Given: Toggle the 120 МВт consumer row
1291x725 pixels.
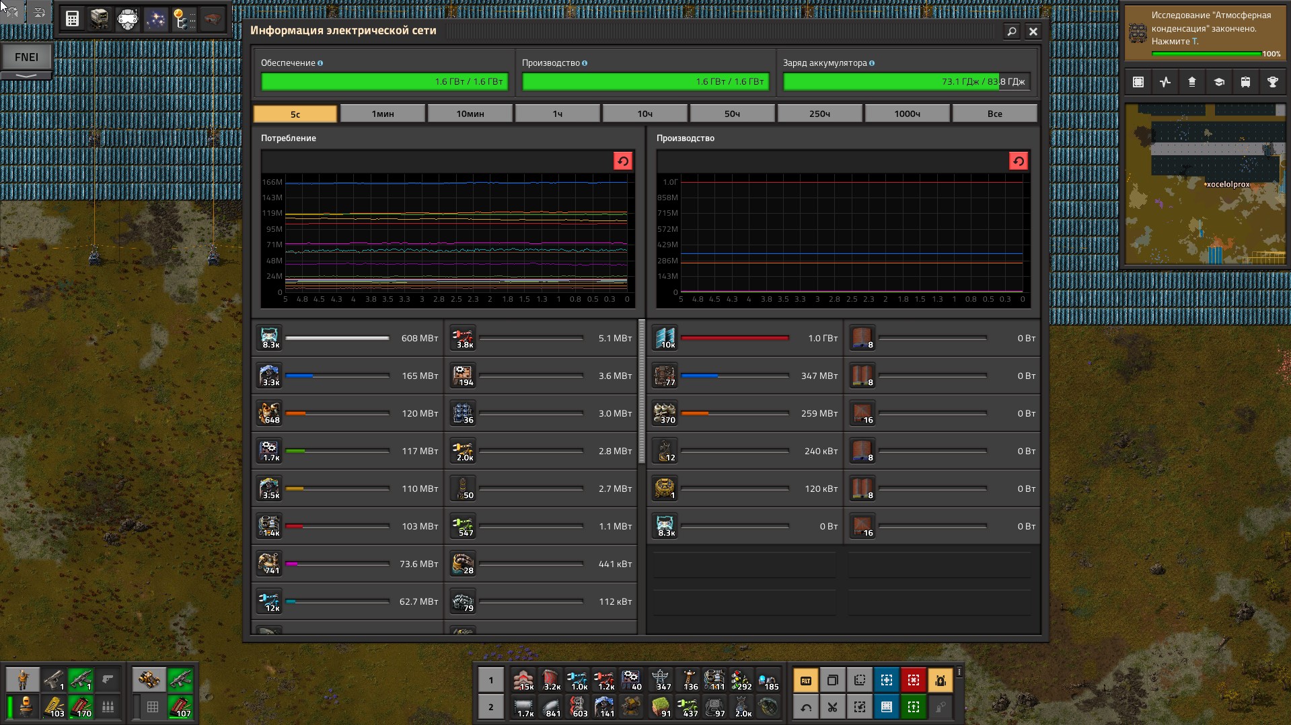Looking at the screenshot, I should click(x=348, y=413).
